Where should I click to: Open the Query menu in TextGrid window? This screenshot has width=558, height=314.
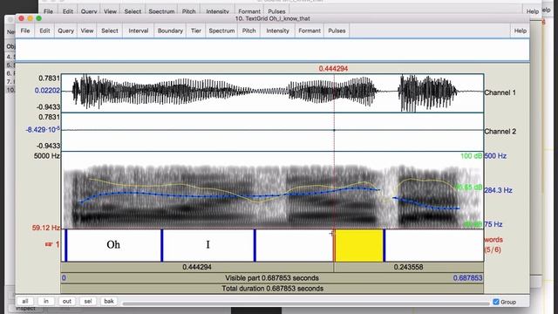66,31
